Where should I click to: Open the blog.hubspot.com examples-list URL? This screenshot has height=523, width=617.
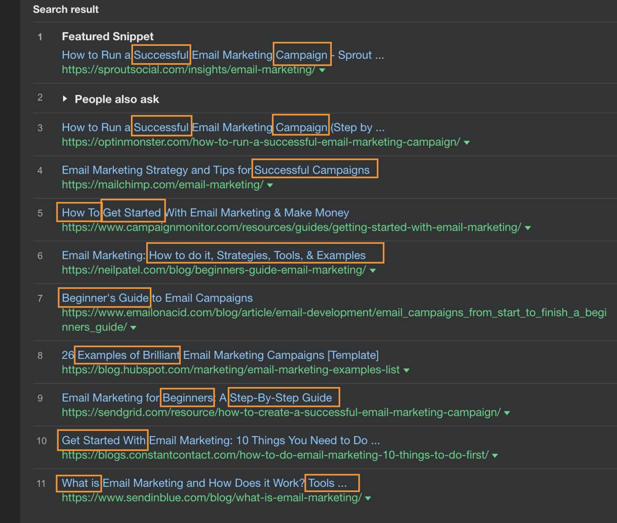click(230, 370)
